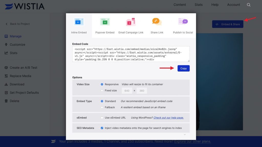Open the Account menu
262x147 pixels.
(x=233, y=5)
